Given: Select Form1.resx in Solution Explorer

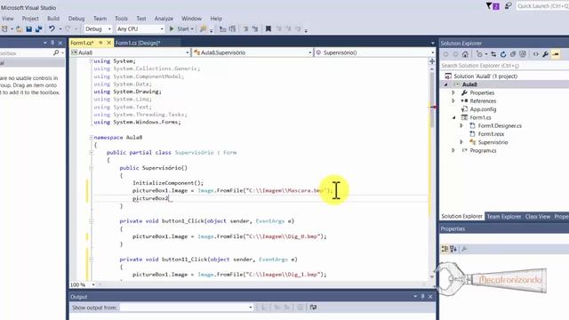Looking at the screenshot, I should click(491, 134).
